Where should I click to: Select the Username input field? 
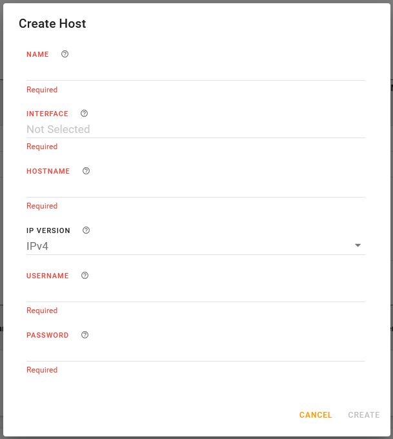[196, 292]
